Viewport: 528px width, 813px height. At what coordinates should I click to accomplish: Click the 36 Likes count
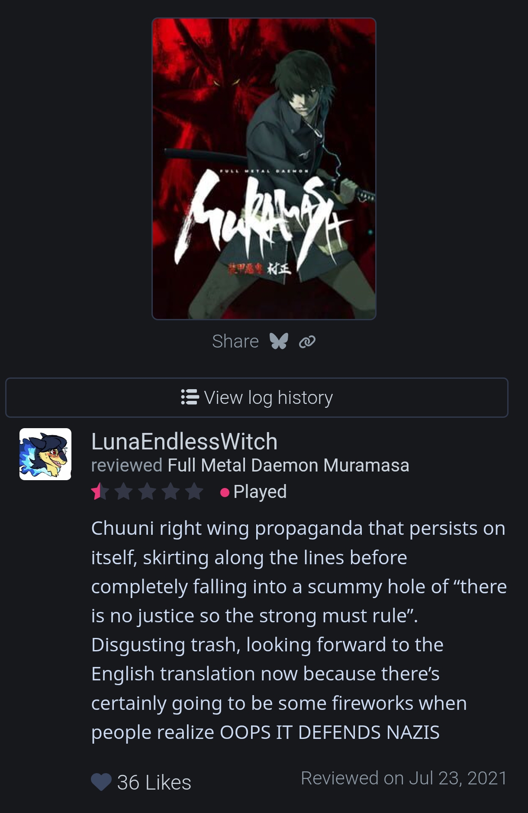tap(154, 782)
